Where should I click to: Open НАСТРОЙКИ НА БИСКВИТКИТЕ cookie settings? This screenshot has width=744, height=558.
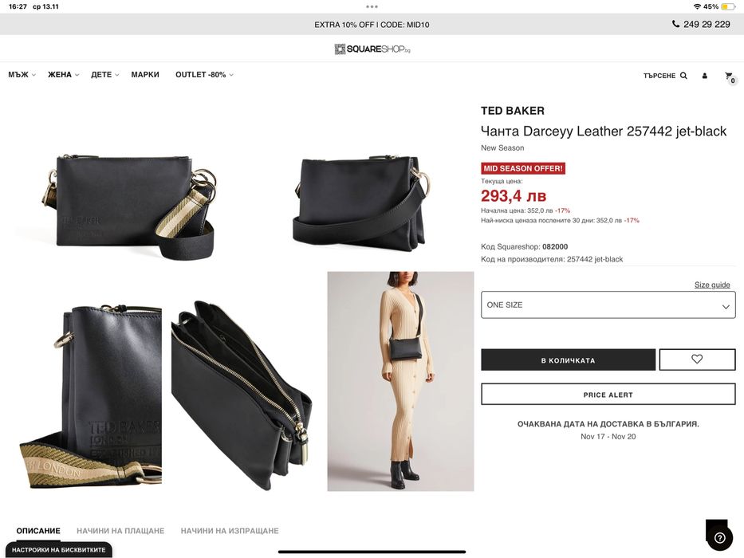(58, 549)
